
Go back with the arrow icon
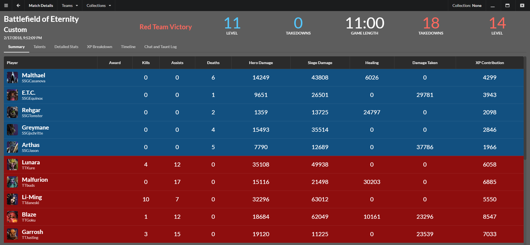coord(18,6)
